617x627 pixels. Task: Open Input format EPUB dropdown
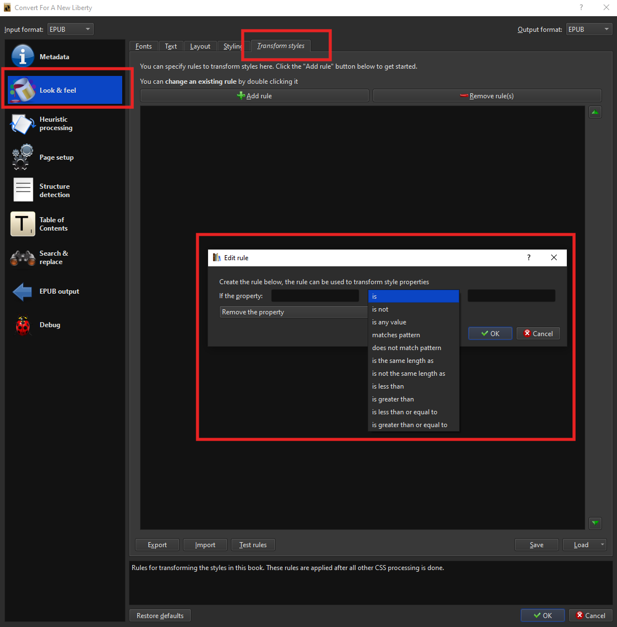tap(70, 29)
